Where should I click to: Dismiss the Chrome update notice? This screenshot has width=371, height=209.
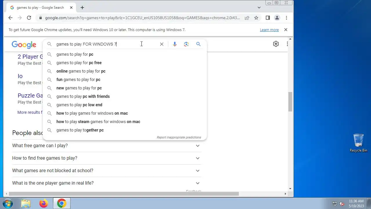point(285,30)
